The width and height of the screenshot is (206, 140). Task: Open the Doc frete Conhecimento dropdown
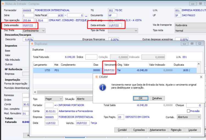[34, 31]
